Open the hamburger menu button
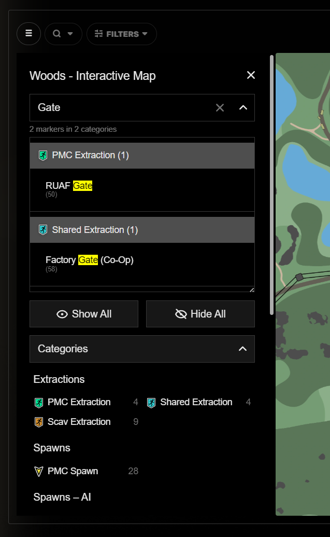Image resolution: width=330 pixels, height=537 pixels. [x=28, y=34]
